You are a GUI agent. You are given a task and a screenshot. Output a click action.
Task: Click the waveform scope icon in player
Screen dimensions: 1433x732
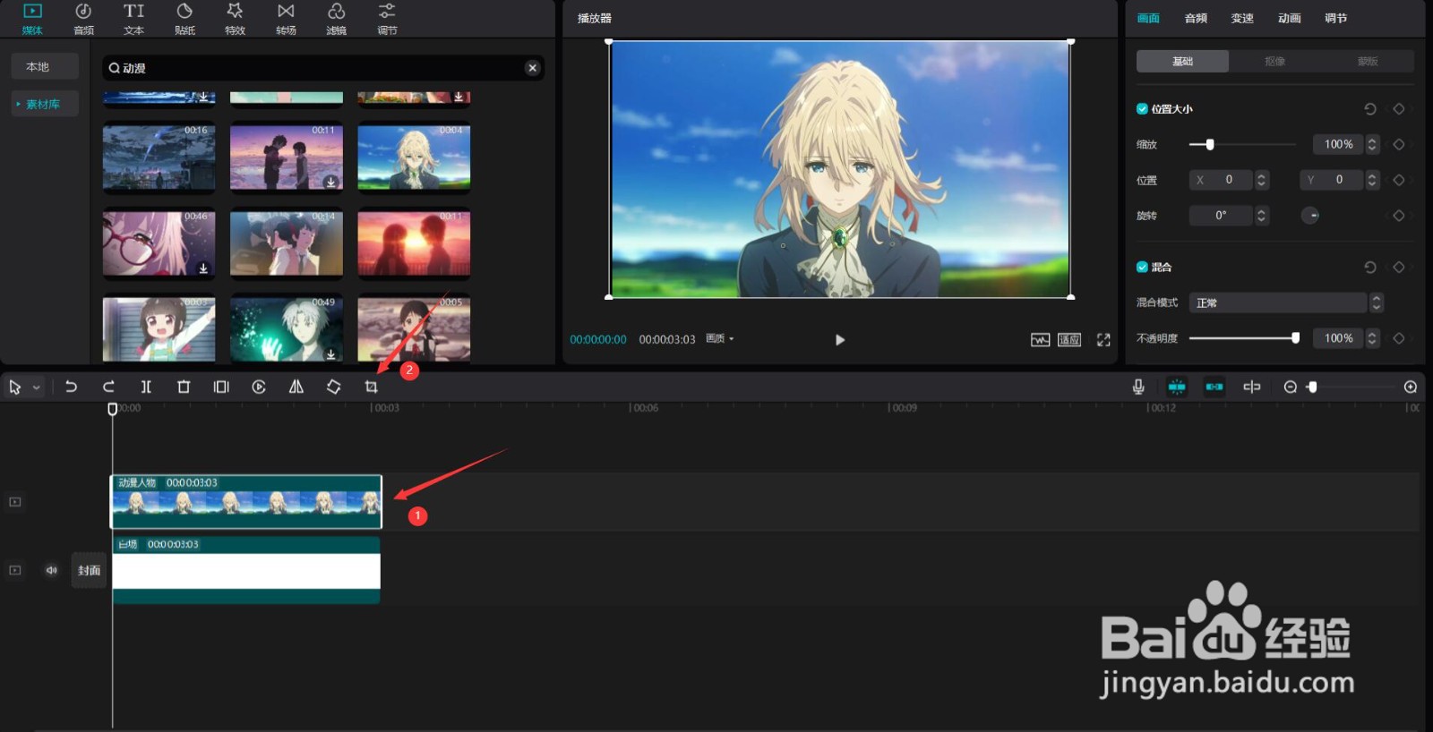1040,340
